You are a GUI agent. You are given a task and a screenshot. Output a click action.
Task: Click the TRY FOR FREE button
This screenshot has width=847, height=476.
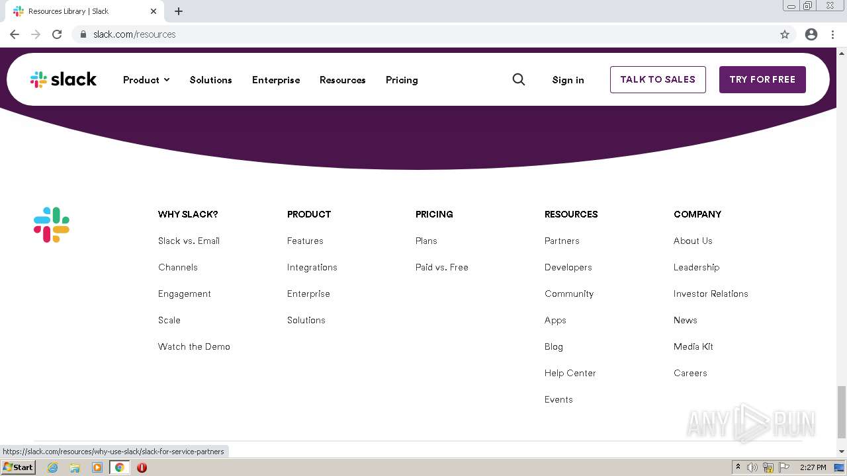click(762, 79)
